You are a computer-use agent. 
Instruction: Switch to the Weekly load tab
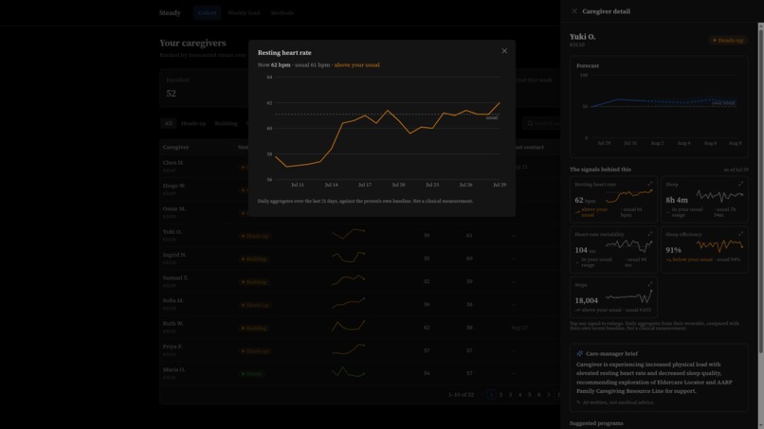(x=244, y=12)
